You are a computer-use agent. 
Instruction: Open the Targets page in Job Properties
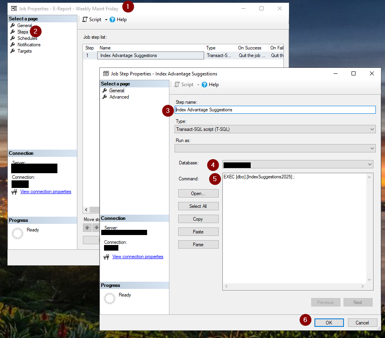24,51
